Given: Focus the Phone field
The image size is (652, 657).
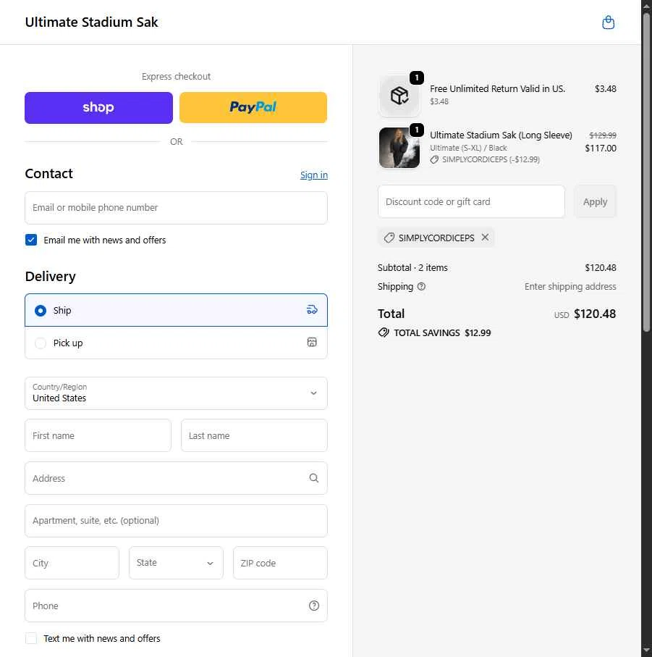Looking at the screenshot, I should pyautogui.click(x=176, y=606).
